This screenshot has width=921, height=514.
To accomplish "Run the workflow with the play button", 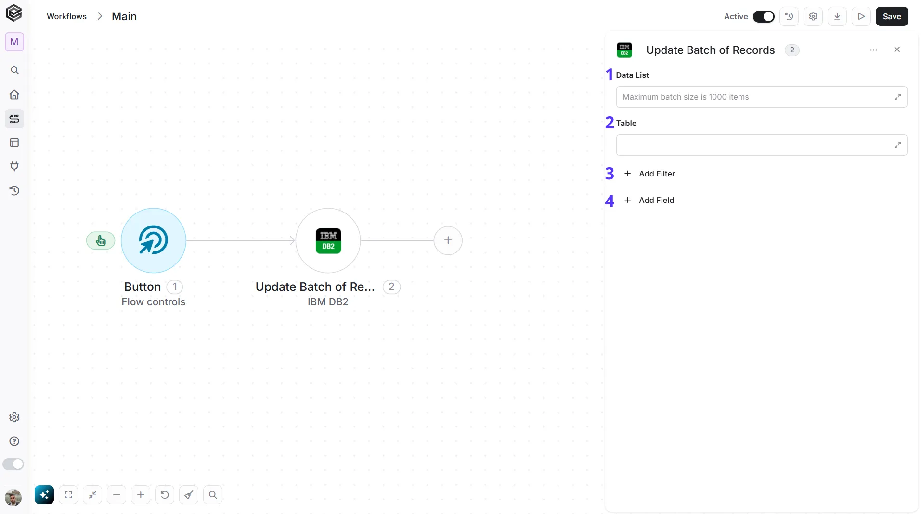I will point(861,16).
